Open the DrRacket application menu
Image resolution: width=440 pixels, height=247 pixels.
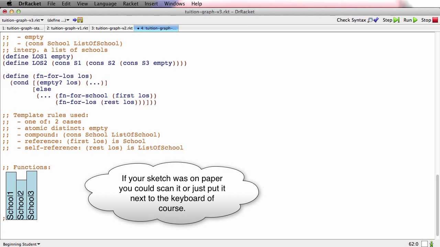[x=30, y=4]
